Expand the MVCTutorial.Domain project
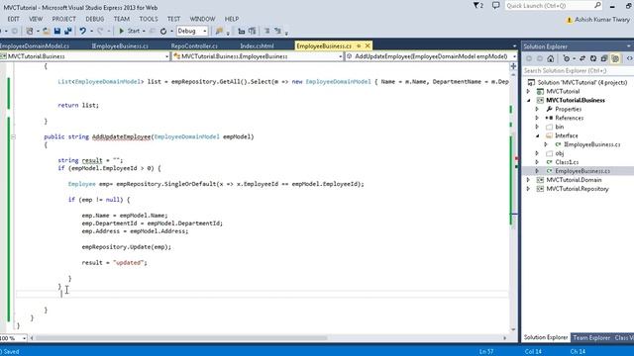The image size is (634, 356). [x=528, y=180]
